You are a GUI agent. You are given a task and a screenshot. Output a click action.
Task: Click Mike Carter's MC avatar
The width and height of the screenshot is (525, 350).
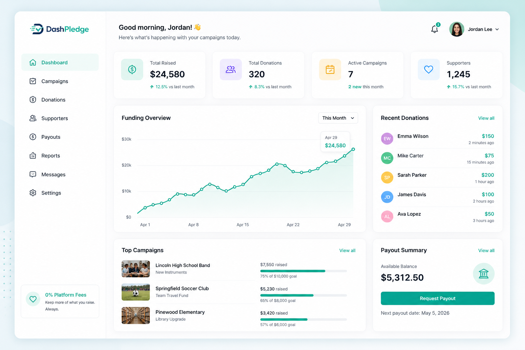[x=387, y=158]
